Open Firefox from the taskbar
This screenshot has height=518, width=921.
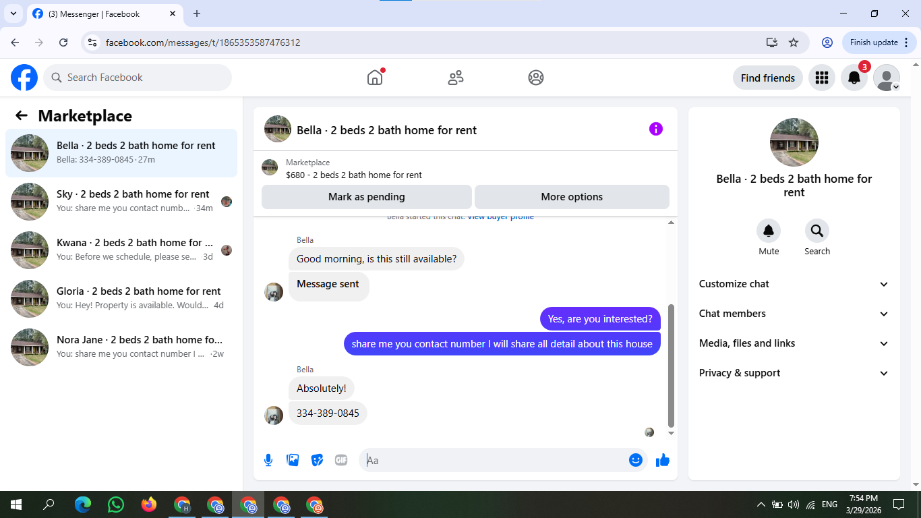pyautogui.click(x=149, y=505)
